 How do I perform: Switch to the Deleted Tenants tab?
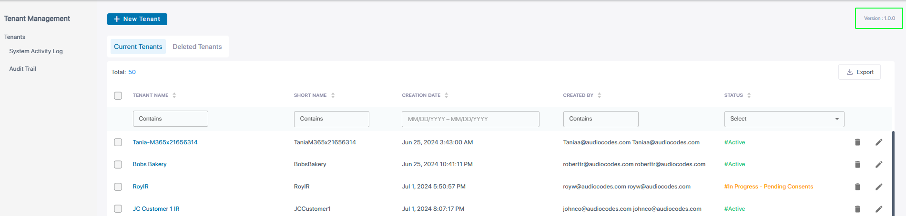click(197, 47)
